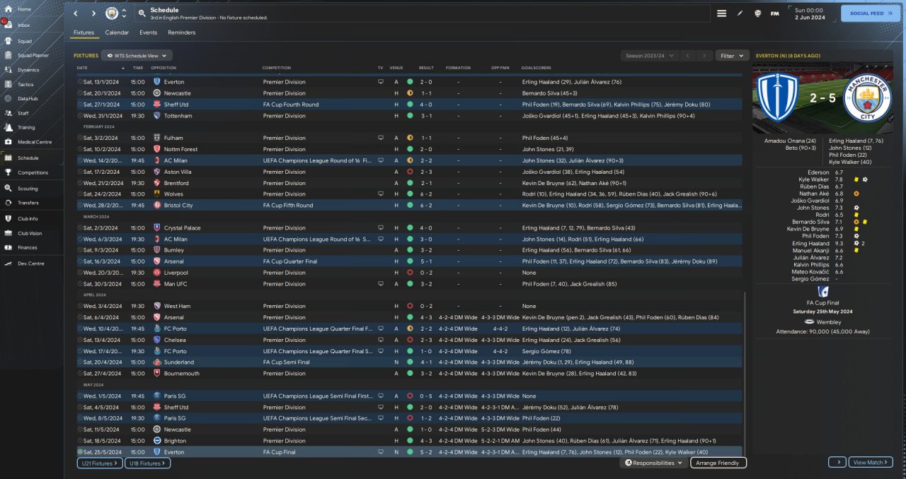
Task: Click the Paris SG 1/5/2024 fixture
Action: tap(410, 396)
